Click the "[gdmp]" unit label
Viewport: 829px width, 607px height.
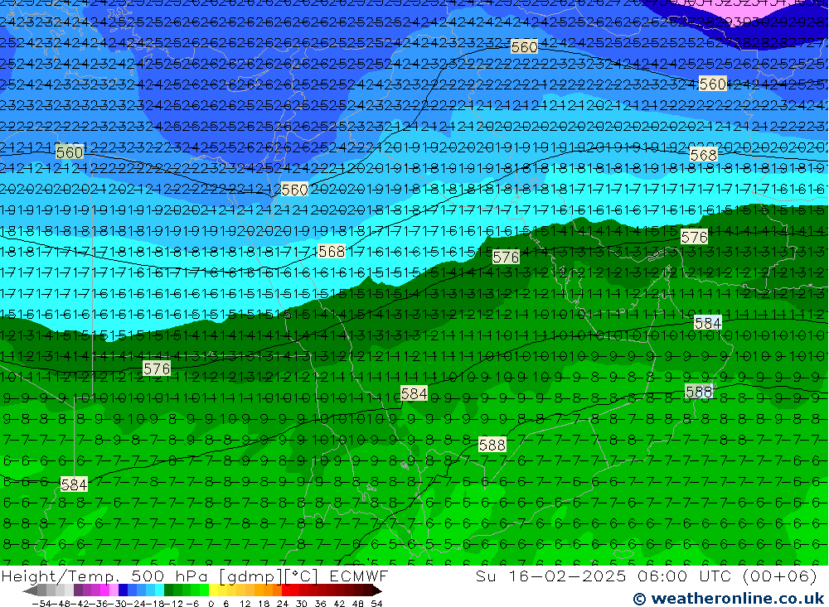tap(250, 576)
